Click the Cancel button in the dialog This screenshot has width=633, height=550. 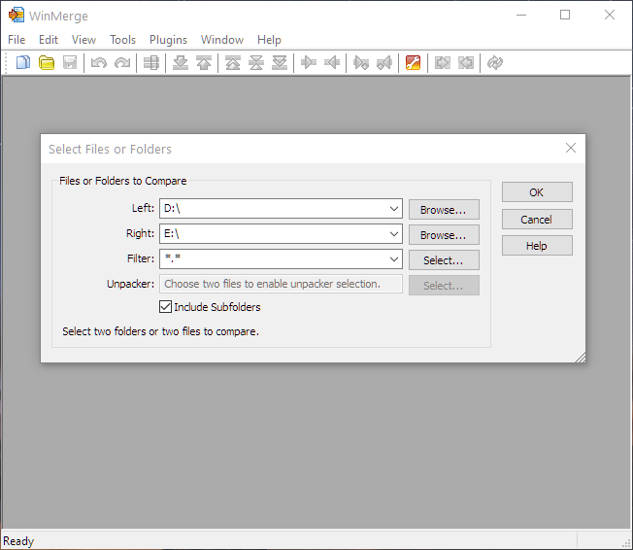point(537,219)
